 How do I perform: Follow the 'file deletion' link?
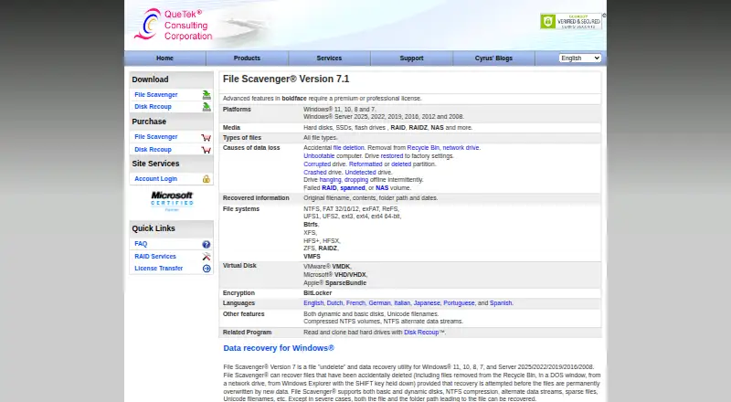point(348,148)
